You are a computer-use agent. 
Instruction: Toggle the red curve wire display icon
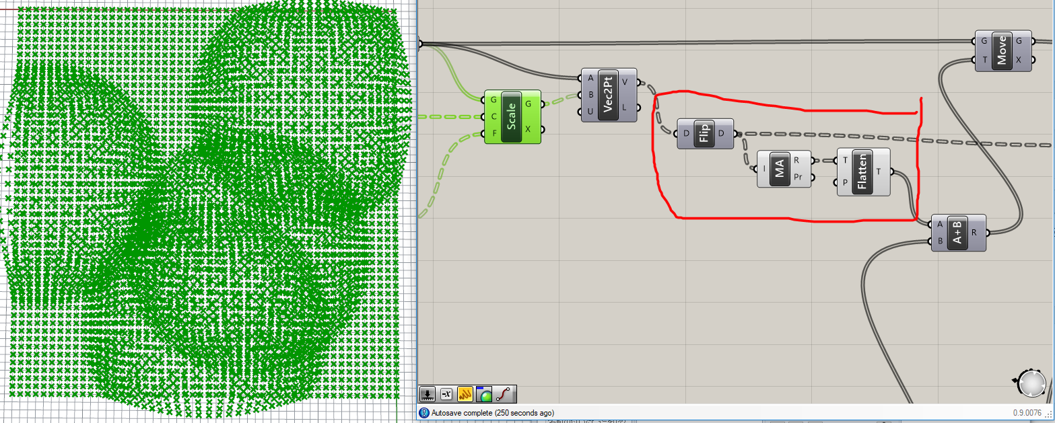(503, 394)
